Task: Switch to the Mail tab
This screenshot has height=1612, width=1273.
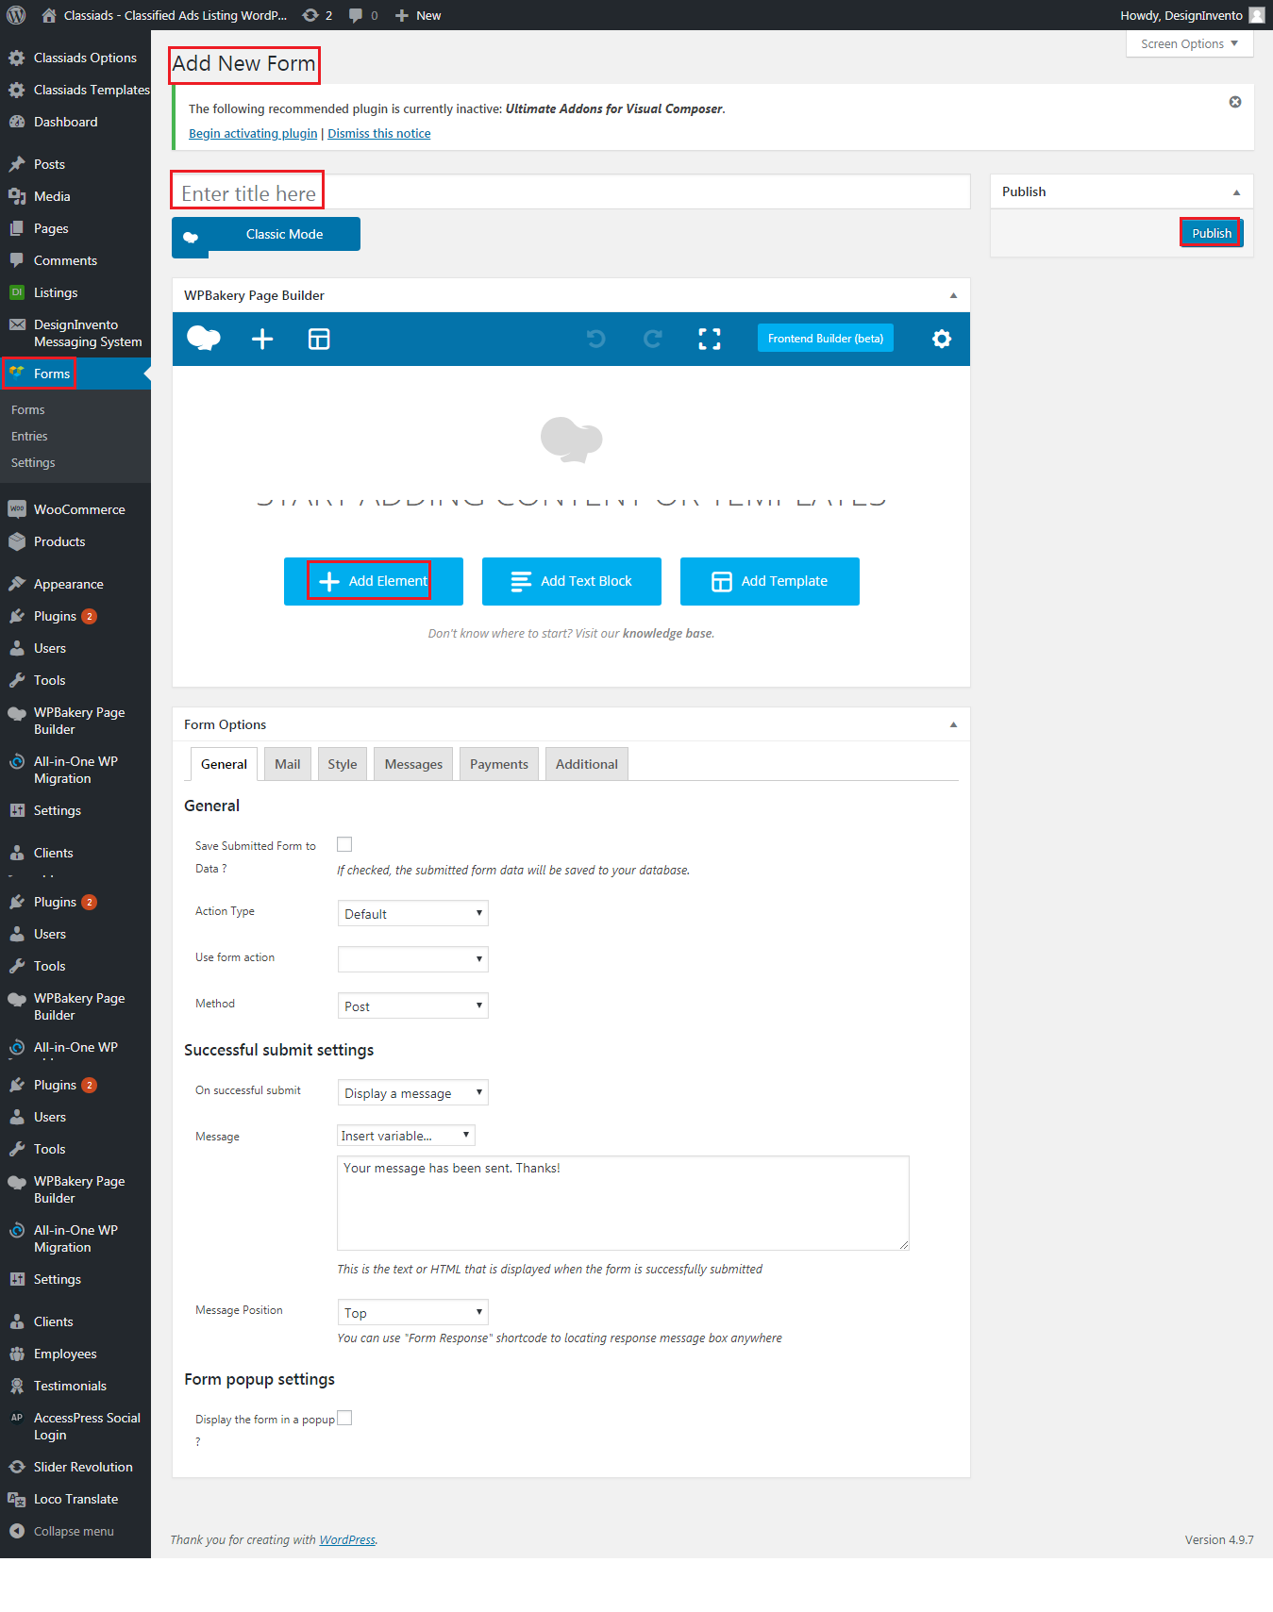Action: pyautogui.click(x=288, y=764)
